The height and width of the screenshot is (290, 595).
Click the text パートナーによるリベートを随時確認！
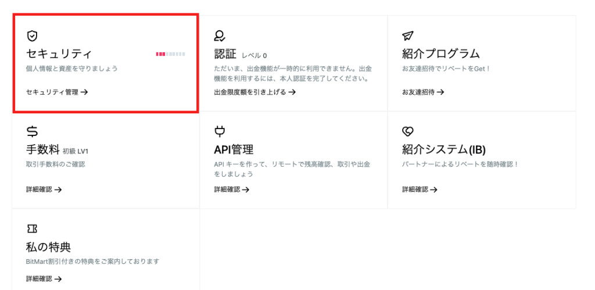[460, 164]
